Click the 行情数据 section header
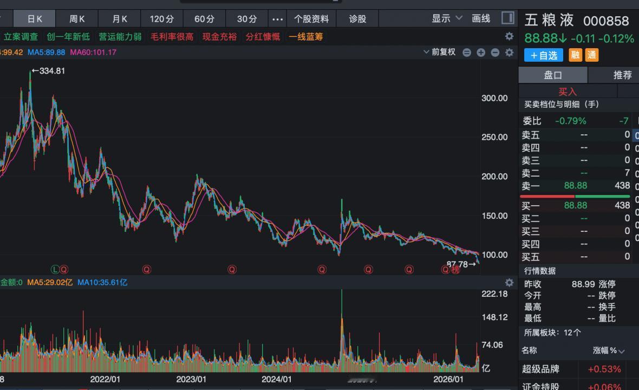The image size is (639, 390). point(539,271)
